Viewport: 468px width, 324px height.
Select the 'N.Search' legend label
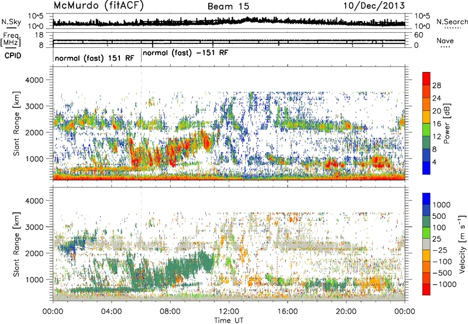(x=452, y=22)
